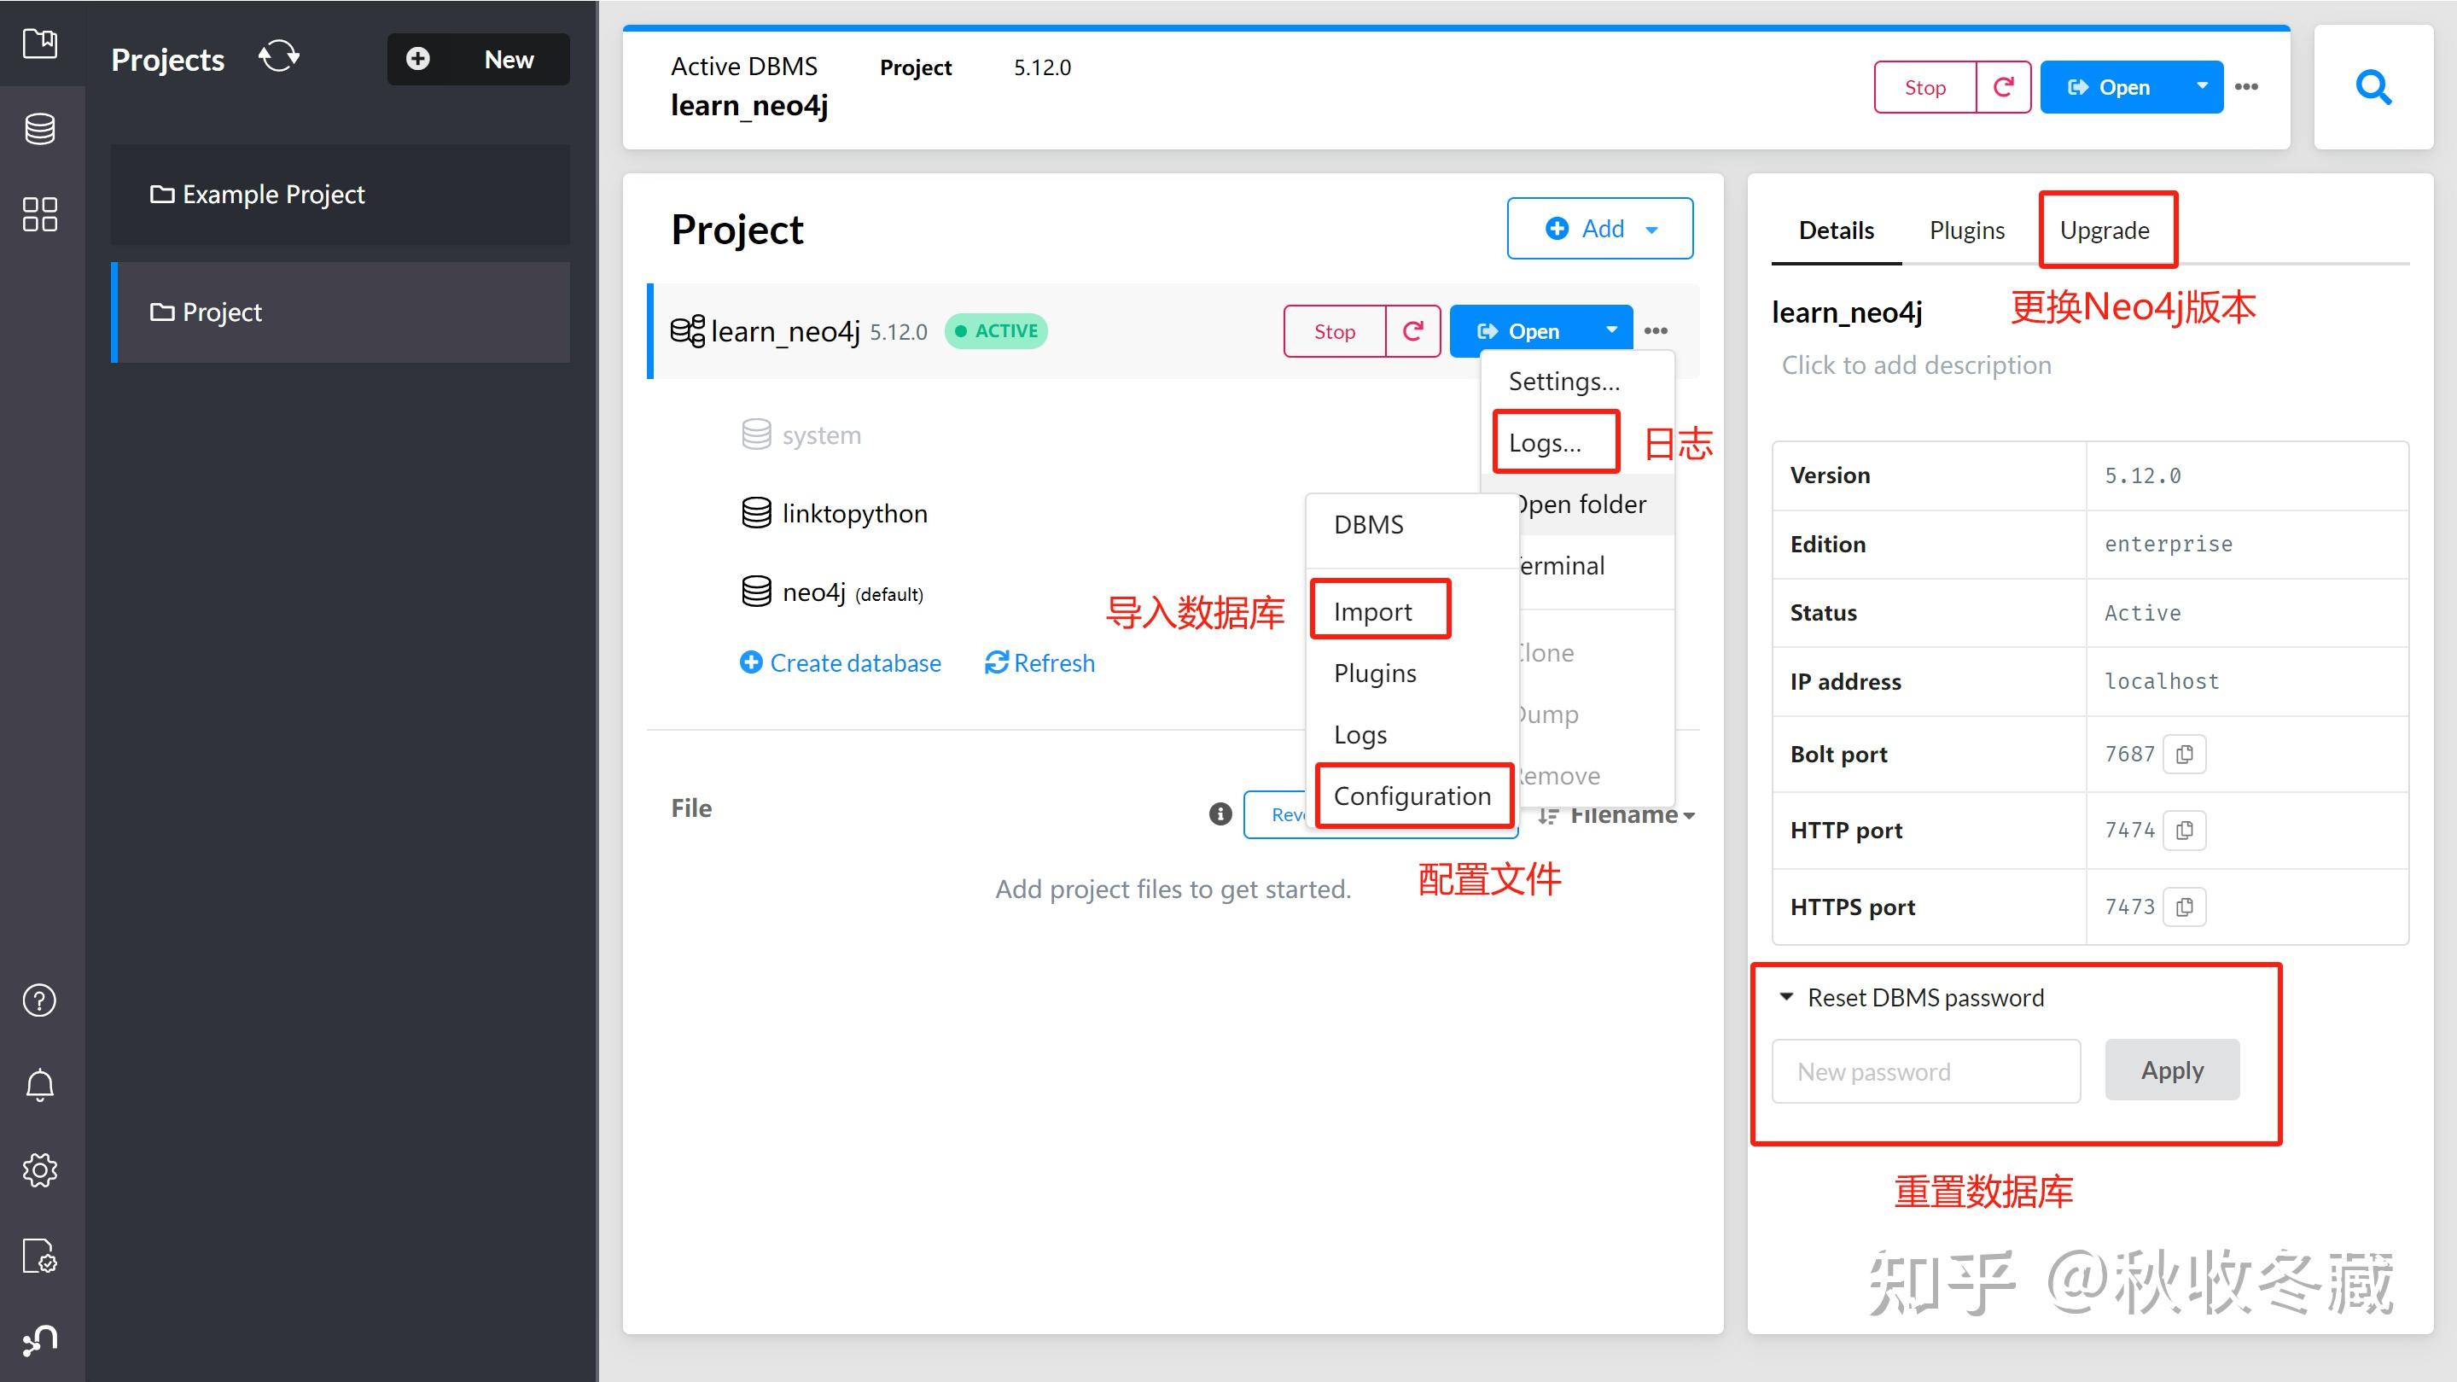The height and width of the screenshot is (1382, 2457).
Task: Open Help via the question mark icon
Action: (40, 1000)
